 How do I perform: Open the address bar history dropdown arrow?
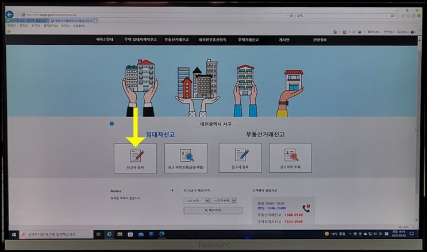coord(288,15)
